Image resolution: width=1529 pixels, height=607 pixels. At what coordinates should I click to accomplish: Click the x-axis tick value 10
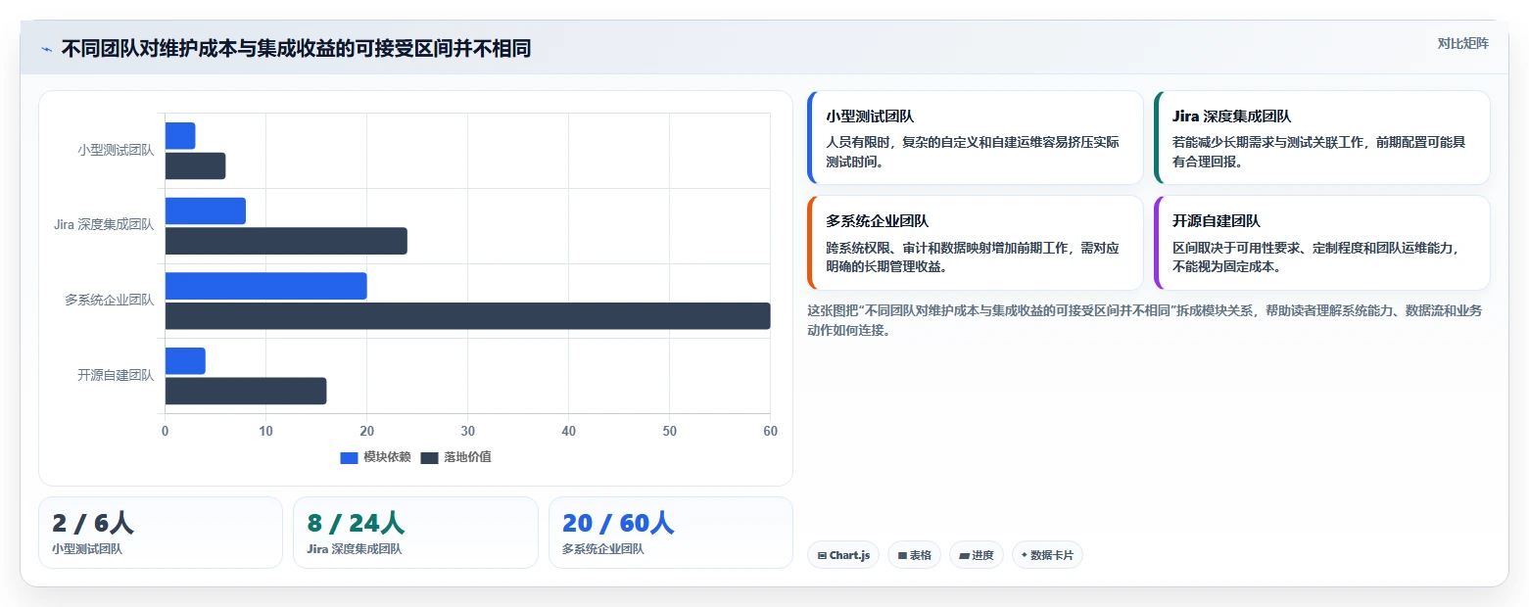pyautogui.click(x=265, y=432)
